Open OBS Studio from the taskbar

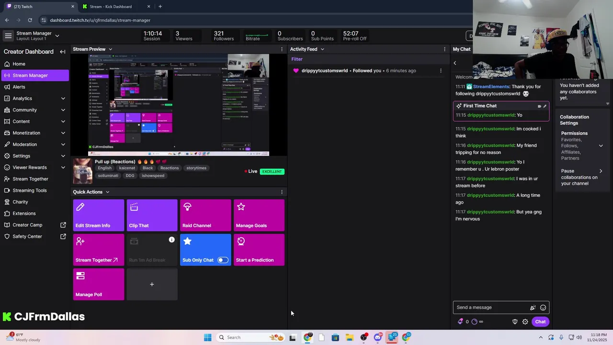pos(363,337)
